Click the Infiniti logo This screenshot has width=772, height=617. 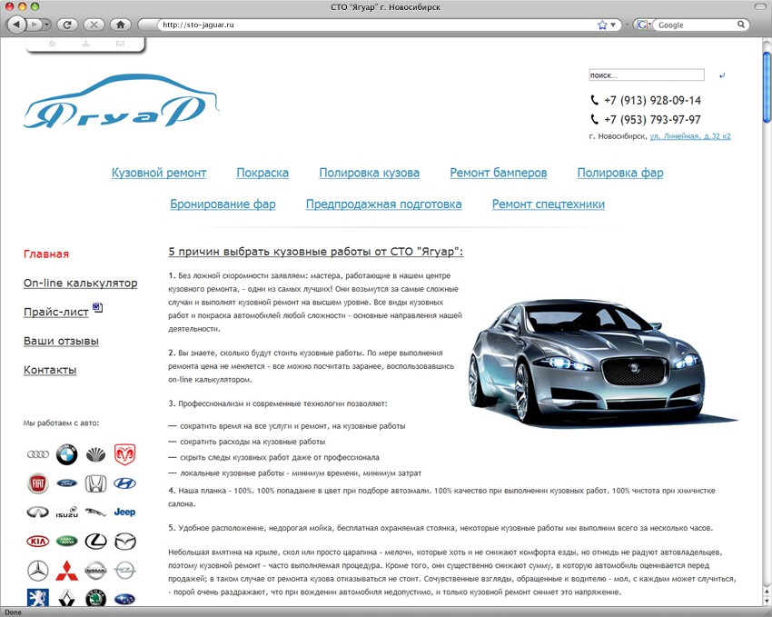[x=38, y=513]
